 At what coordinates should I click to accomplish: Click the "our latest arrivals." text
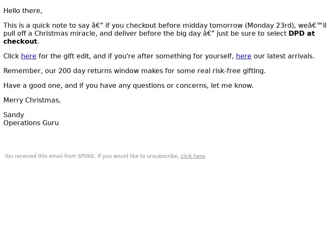coord(284,56)
